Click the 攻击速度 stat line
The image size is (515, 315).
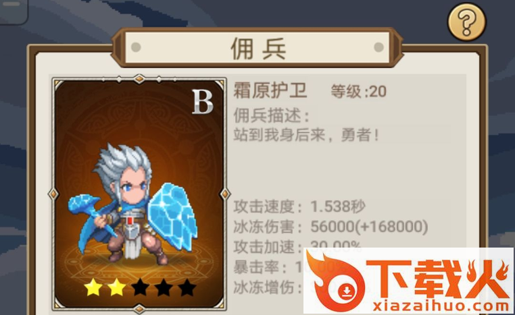pos(299,207)
